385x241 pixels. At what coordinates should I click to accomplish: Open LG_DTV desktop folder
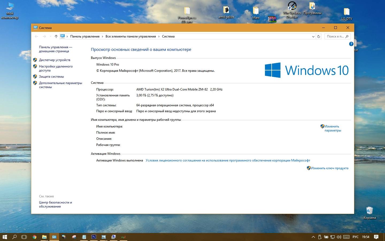tap(346, 14)
